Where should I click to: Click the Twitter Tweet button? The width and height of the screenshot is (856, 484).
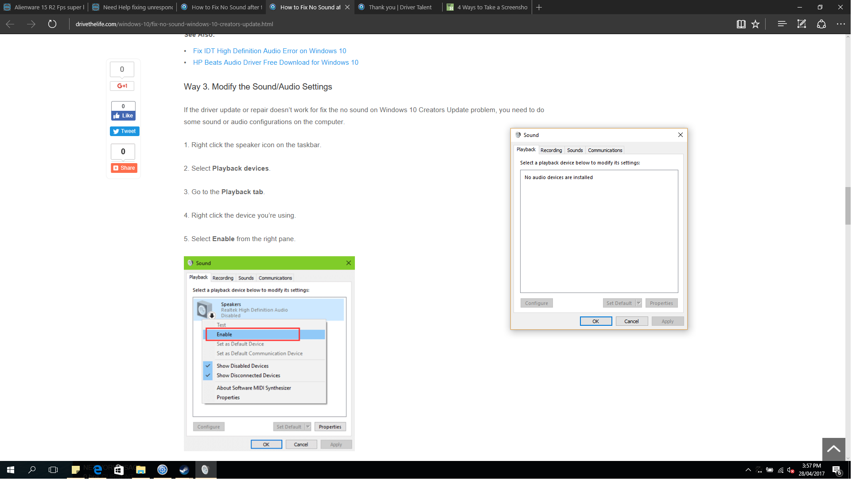pyautogui.click(x=125, y=132)
